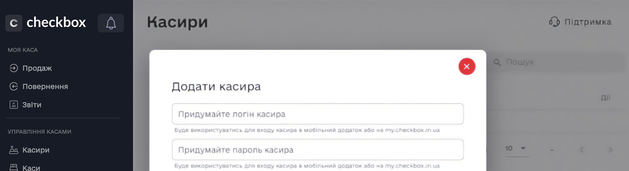
Task: Click password field hint text
Action: [307, 166]
